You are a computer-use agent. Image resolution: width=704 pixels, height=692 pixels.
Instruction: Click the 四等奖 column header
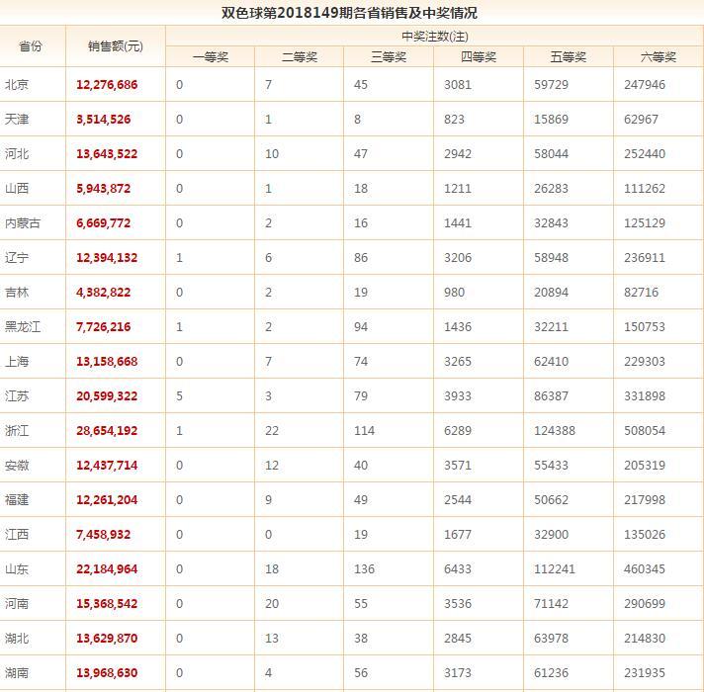[x=479, y=57]
